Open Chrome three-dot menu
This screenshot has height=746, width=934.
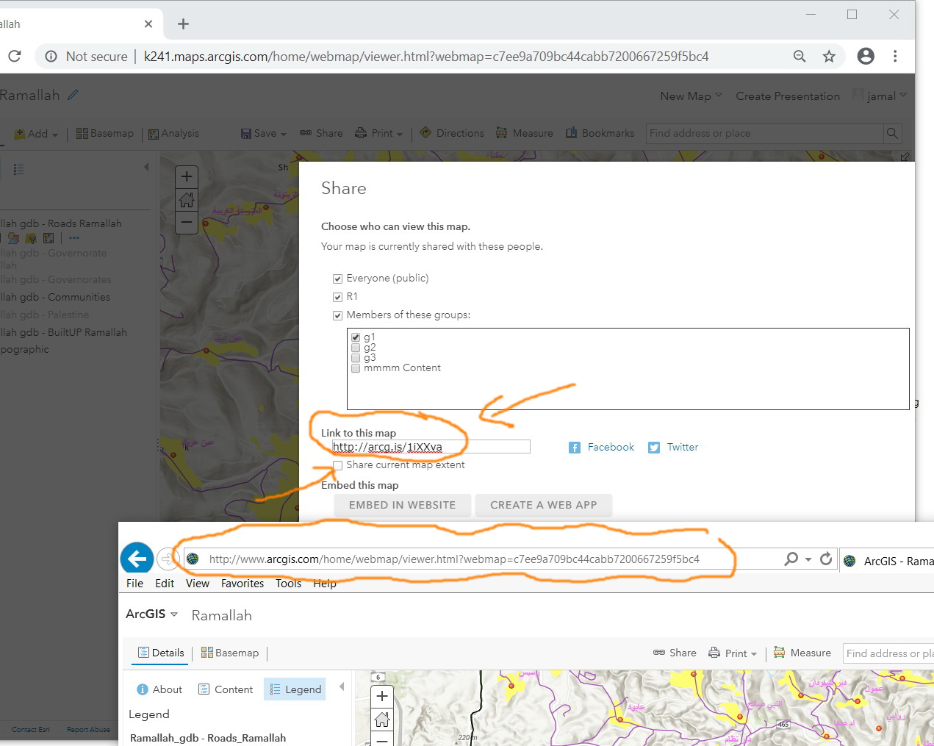(x=895, y=56)
